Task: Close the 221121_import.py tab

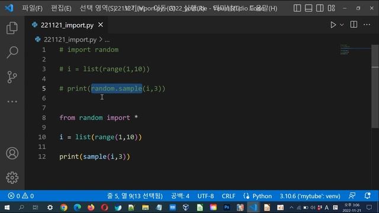Action: point(101,25)
